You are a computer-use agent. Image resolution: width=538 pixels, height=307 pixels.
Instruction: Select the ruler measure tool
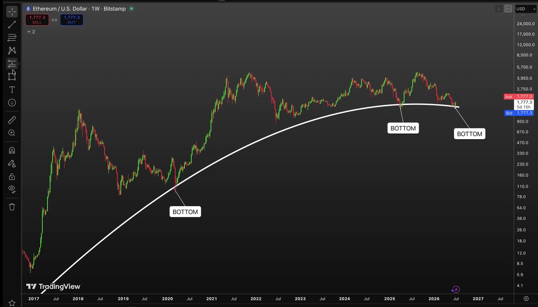[x=12, y=120]
